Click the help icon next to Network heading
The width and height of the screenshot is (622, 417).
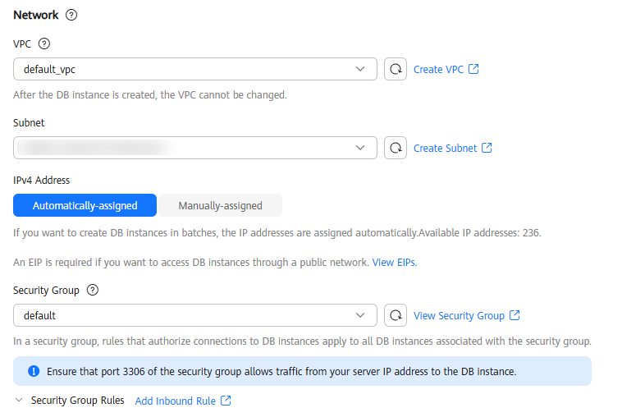(71, 16)
